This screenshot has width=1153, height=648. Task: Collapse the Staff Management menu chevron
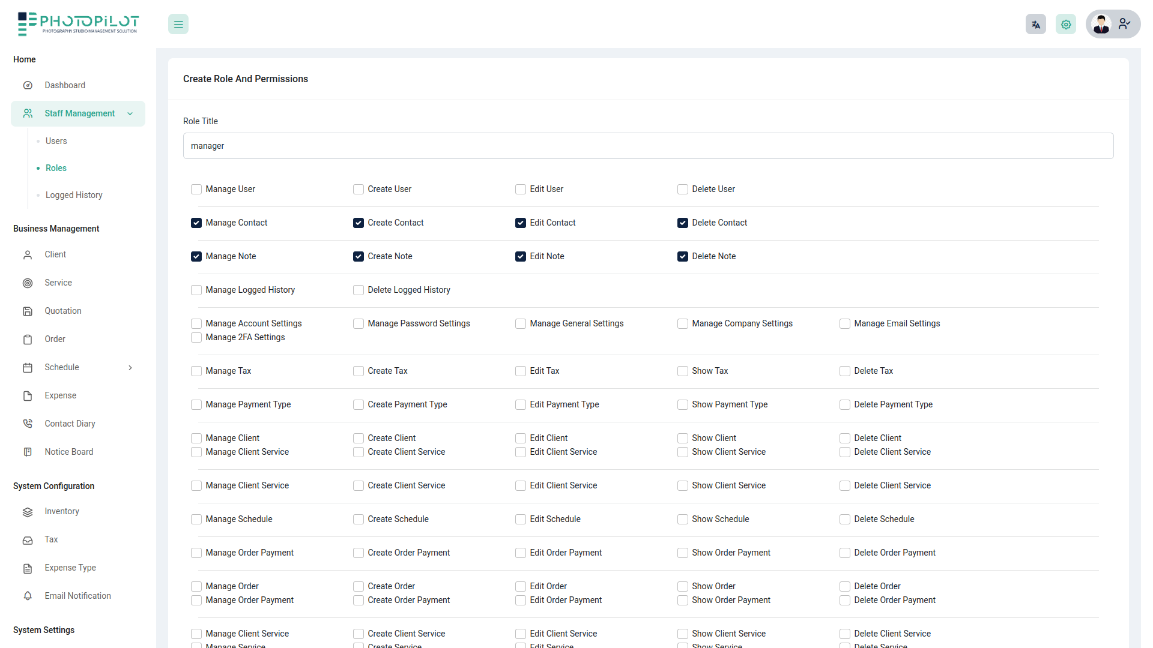pos(130,114)
